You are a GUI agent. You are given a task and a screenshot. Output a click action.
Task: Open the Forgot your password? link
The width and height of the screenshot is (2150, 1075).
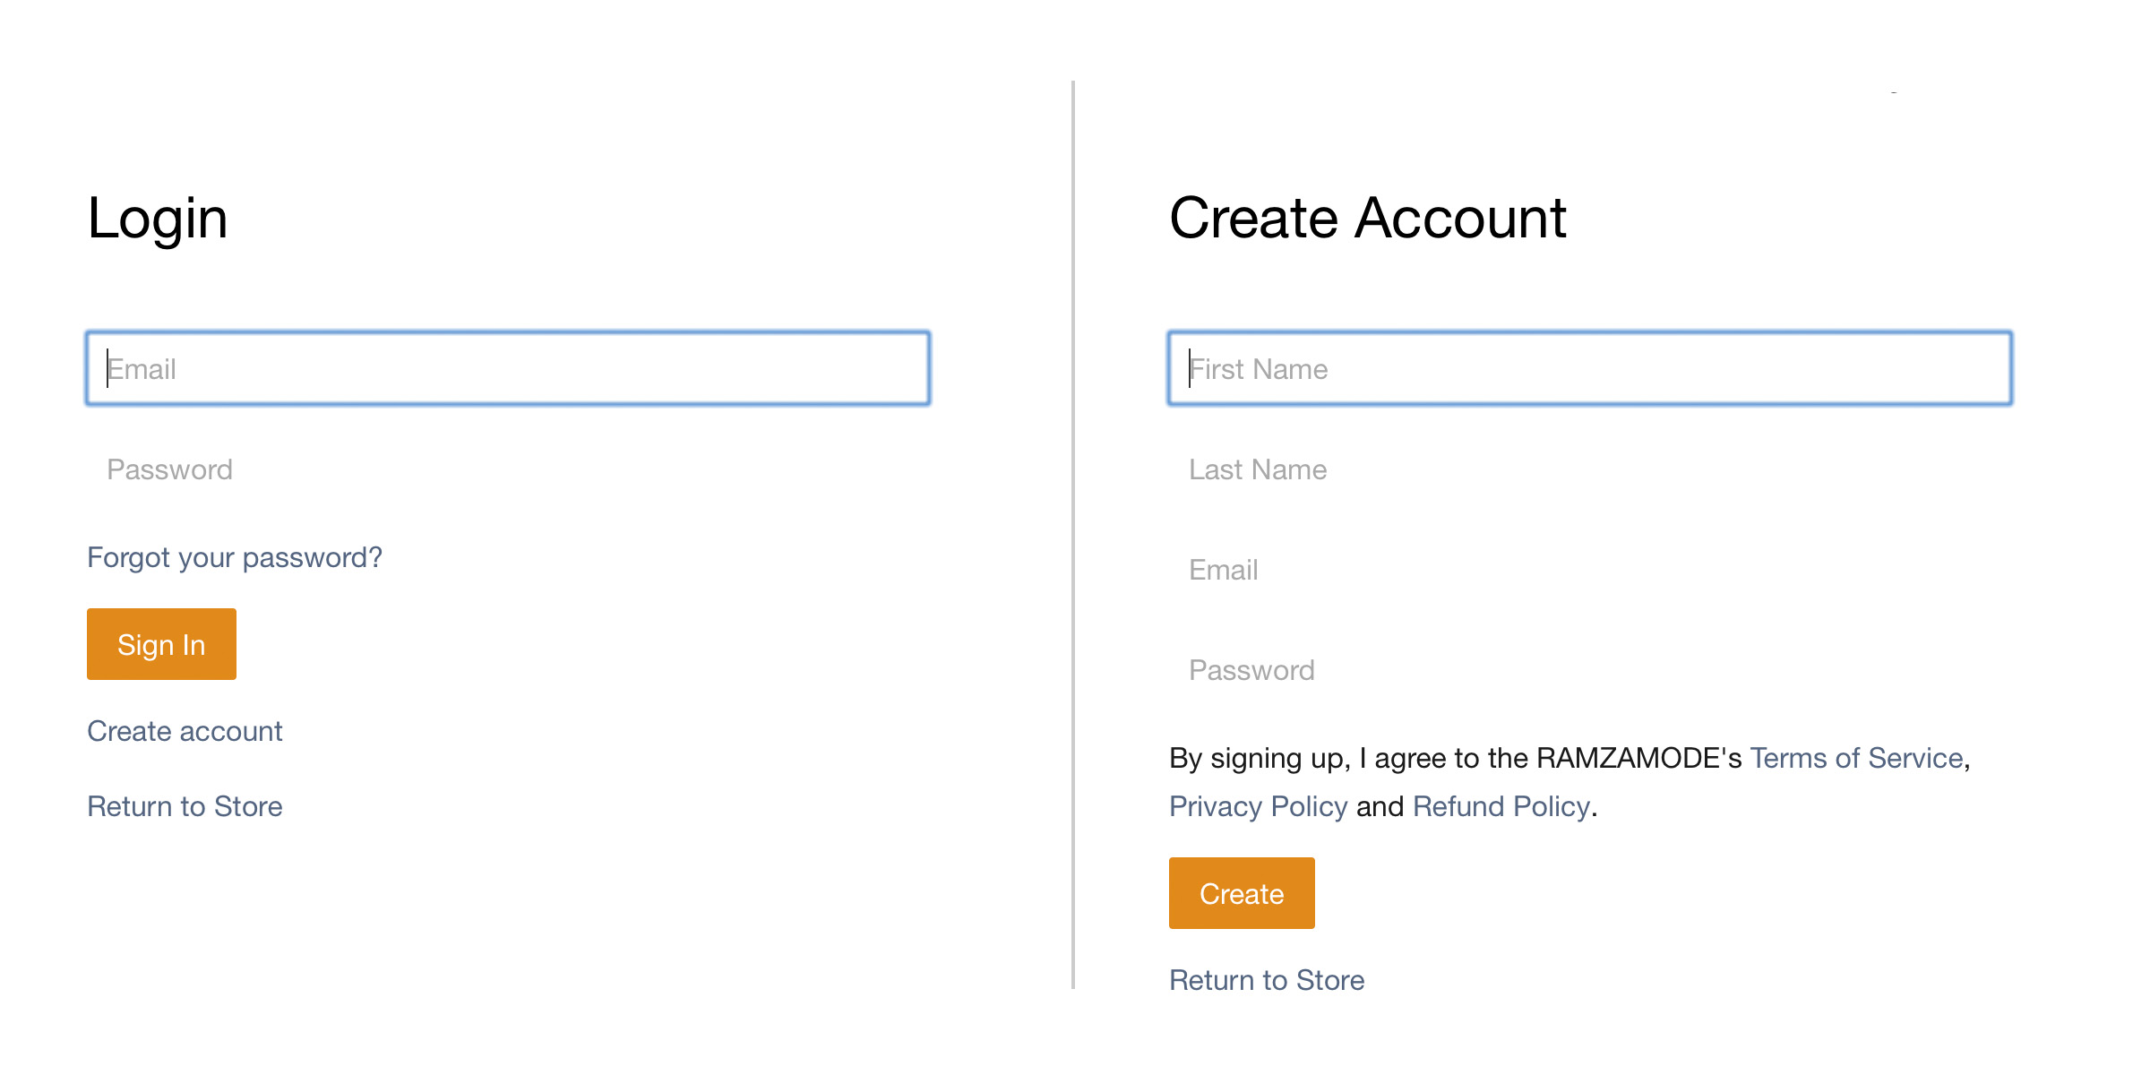[235, 557]
